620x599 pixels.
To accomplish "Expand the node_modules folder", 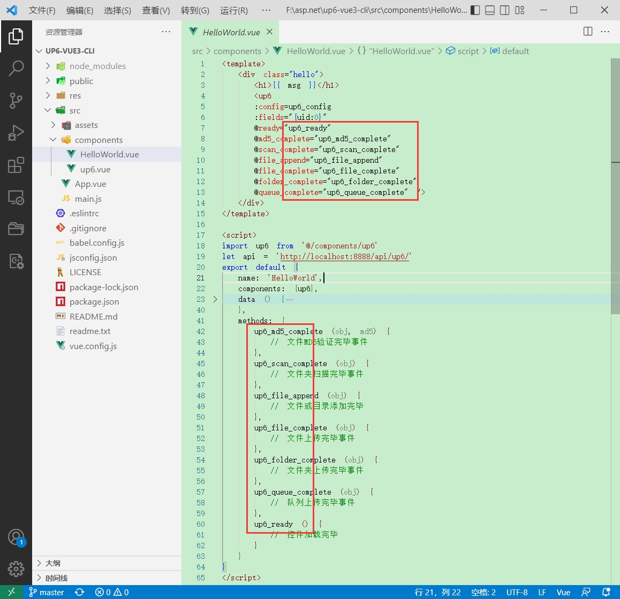I will click(97, 66).
